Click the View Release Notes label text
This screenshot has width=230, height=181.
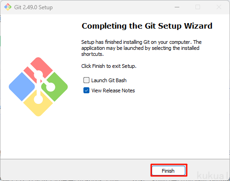pyautogui.click(x=113, y=90)
